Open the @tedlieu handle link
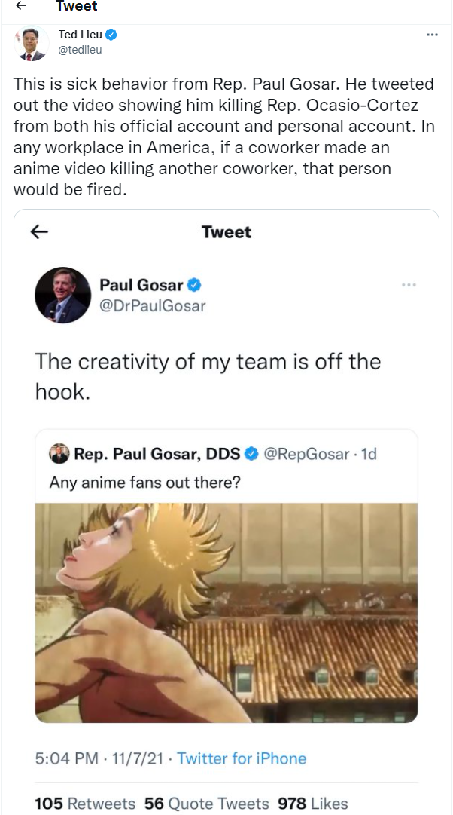 point(80,50)
